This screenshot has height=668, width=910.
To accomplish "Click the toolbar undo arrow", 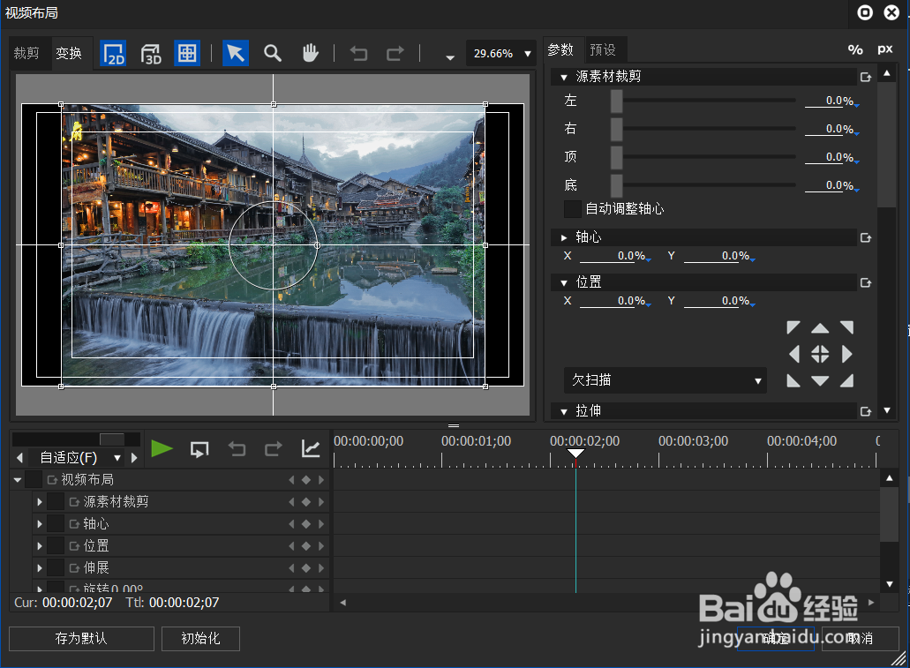I will 358,54.
